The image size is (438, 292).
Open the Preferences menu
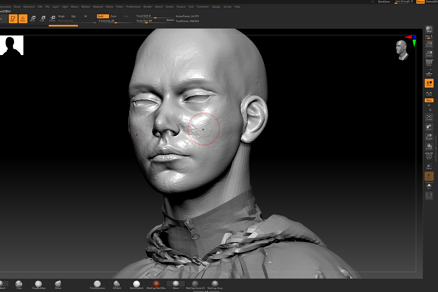[133, 6]
